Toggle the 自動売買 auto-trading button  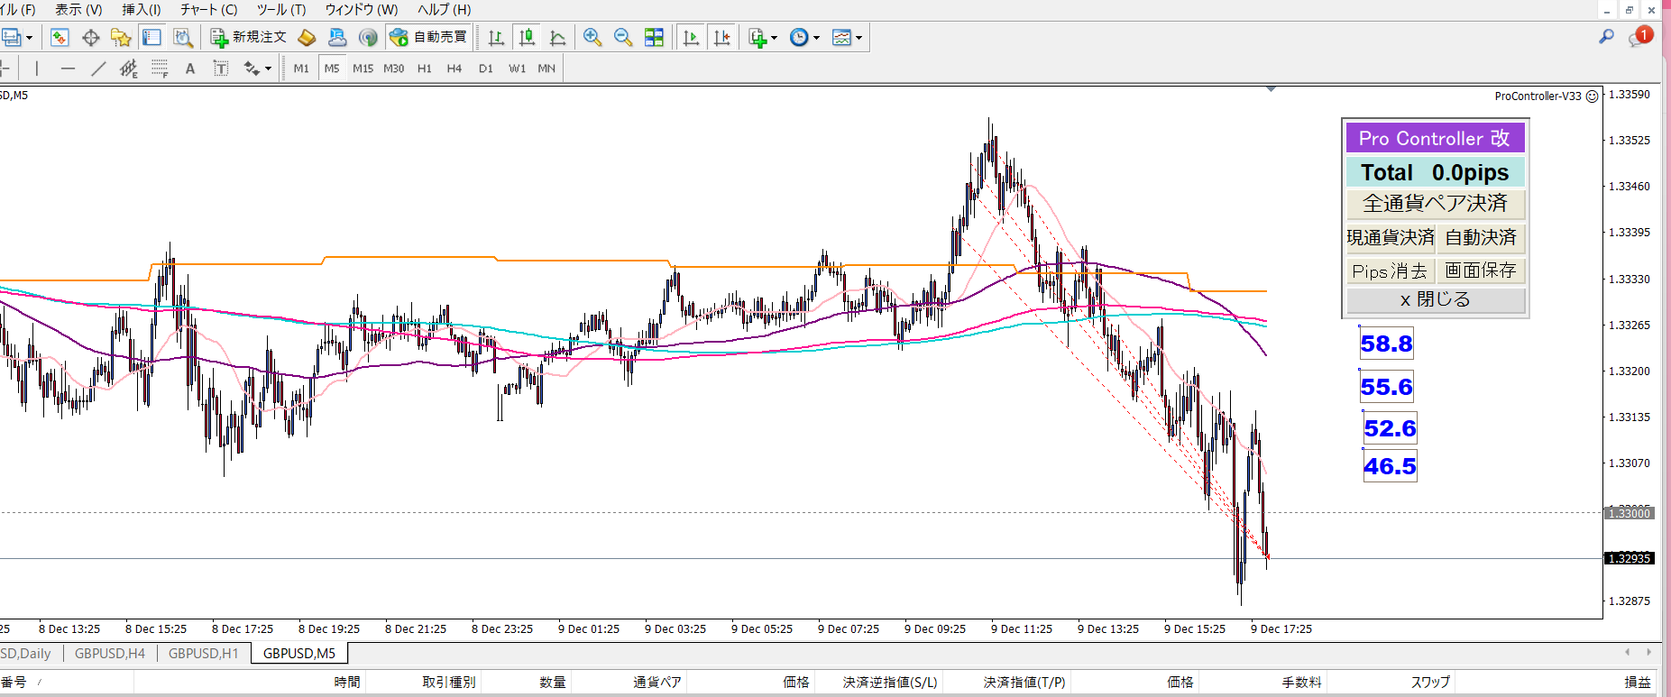(429, 37)
